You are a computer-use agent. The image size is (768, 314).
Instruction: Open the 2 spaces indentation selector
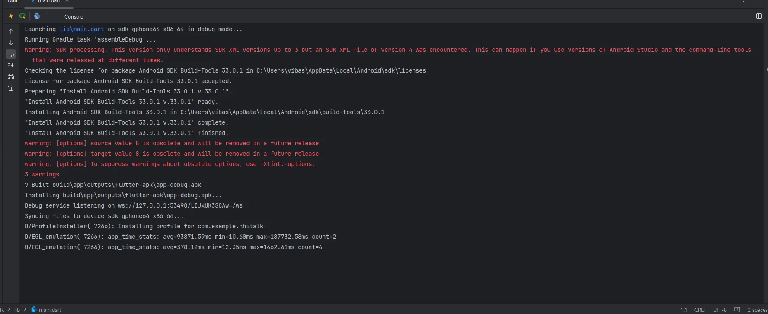tap(757, 310)
